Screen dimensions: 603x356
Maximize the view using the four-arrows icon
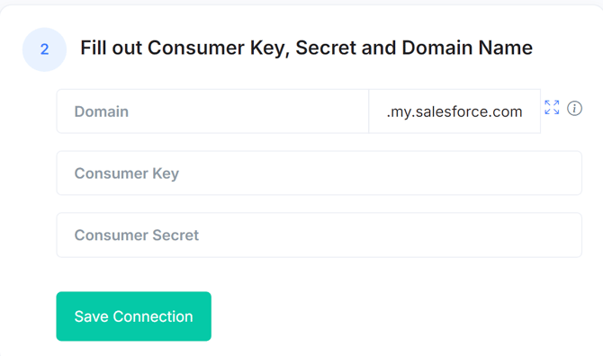552,108
